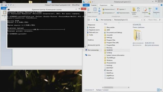
Task: Select The KMPlayer folder
Action: [x=111, y=58]
